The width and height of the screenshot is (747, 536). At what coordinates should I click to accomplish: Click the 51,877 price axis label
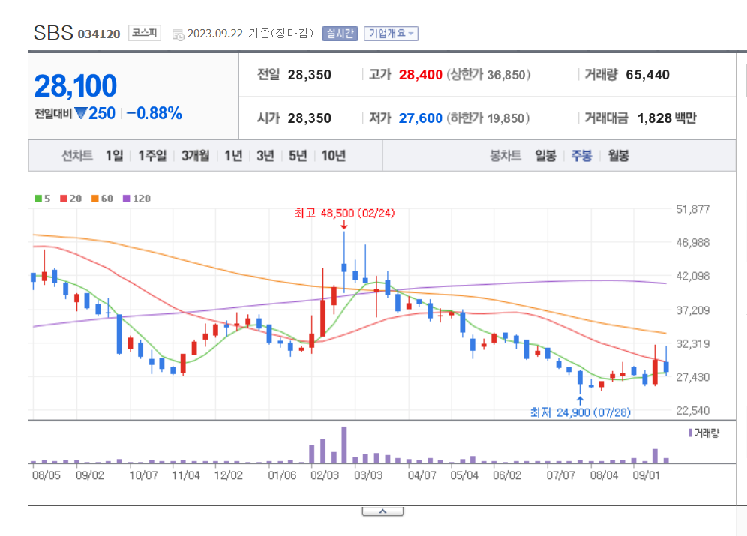(693, 209)
